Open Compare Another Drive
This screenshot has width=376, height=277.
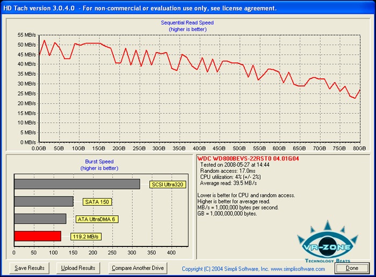coord(138,268)
